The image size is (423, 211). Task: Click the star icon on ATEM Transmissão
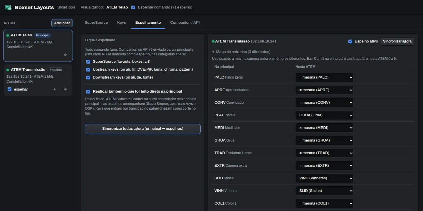pyautogui.click(x=54, y=89)
